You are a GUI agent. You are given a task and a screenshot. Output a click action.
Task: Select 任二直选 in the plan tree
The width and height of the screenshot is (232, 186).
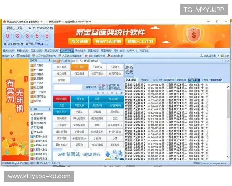pos(38,65)
